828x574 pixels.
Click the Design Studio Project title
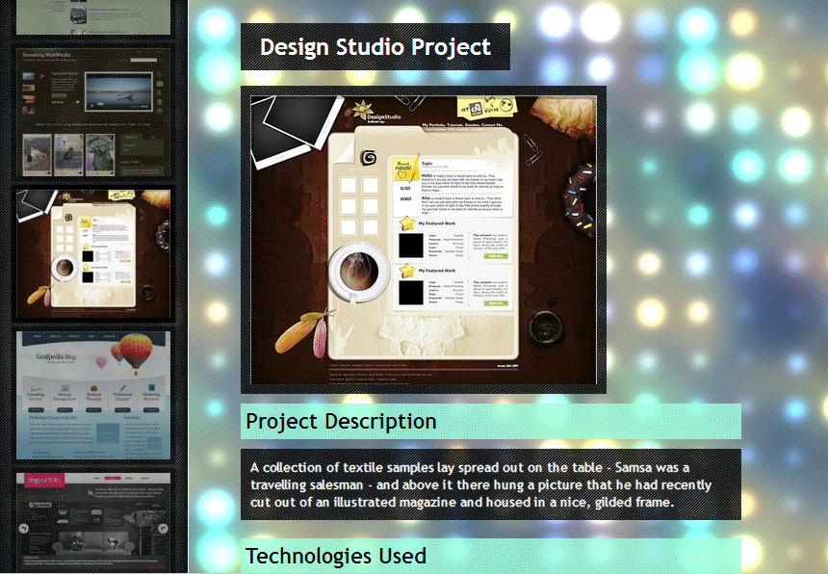coord(375,47)
